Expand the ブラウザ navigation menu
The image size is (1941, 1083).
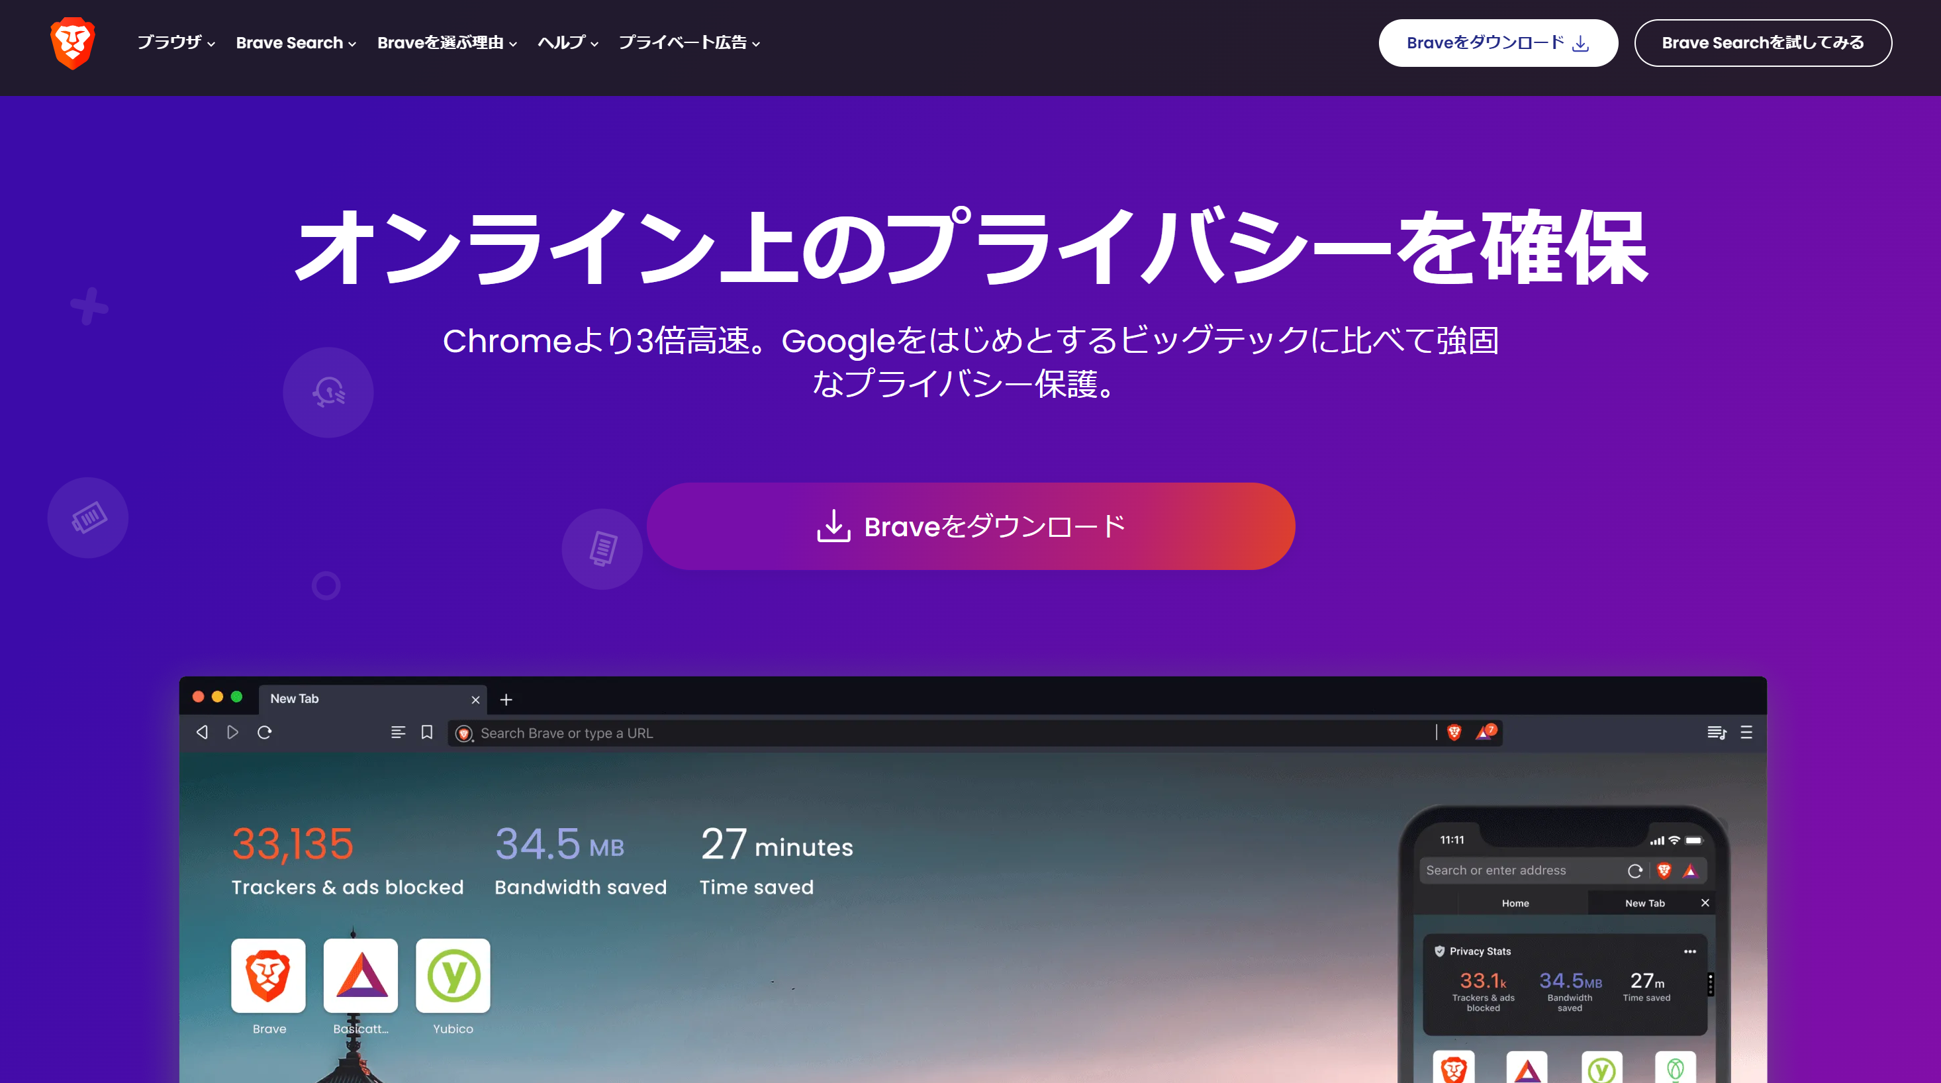tap(175, 43)
